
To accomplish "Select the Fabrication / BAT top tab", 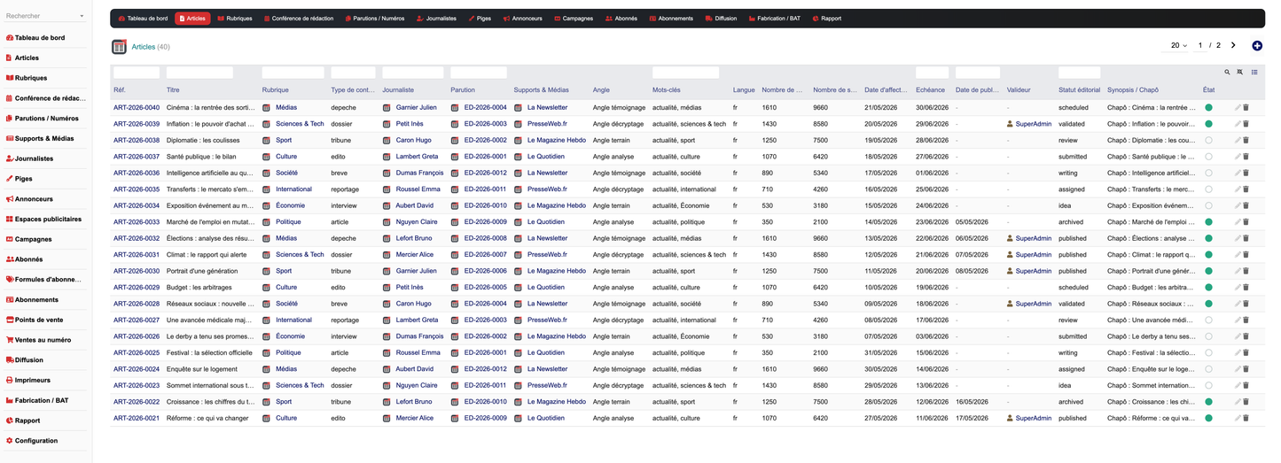I will click(777, 19).
